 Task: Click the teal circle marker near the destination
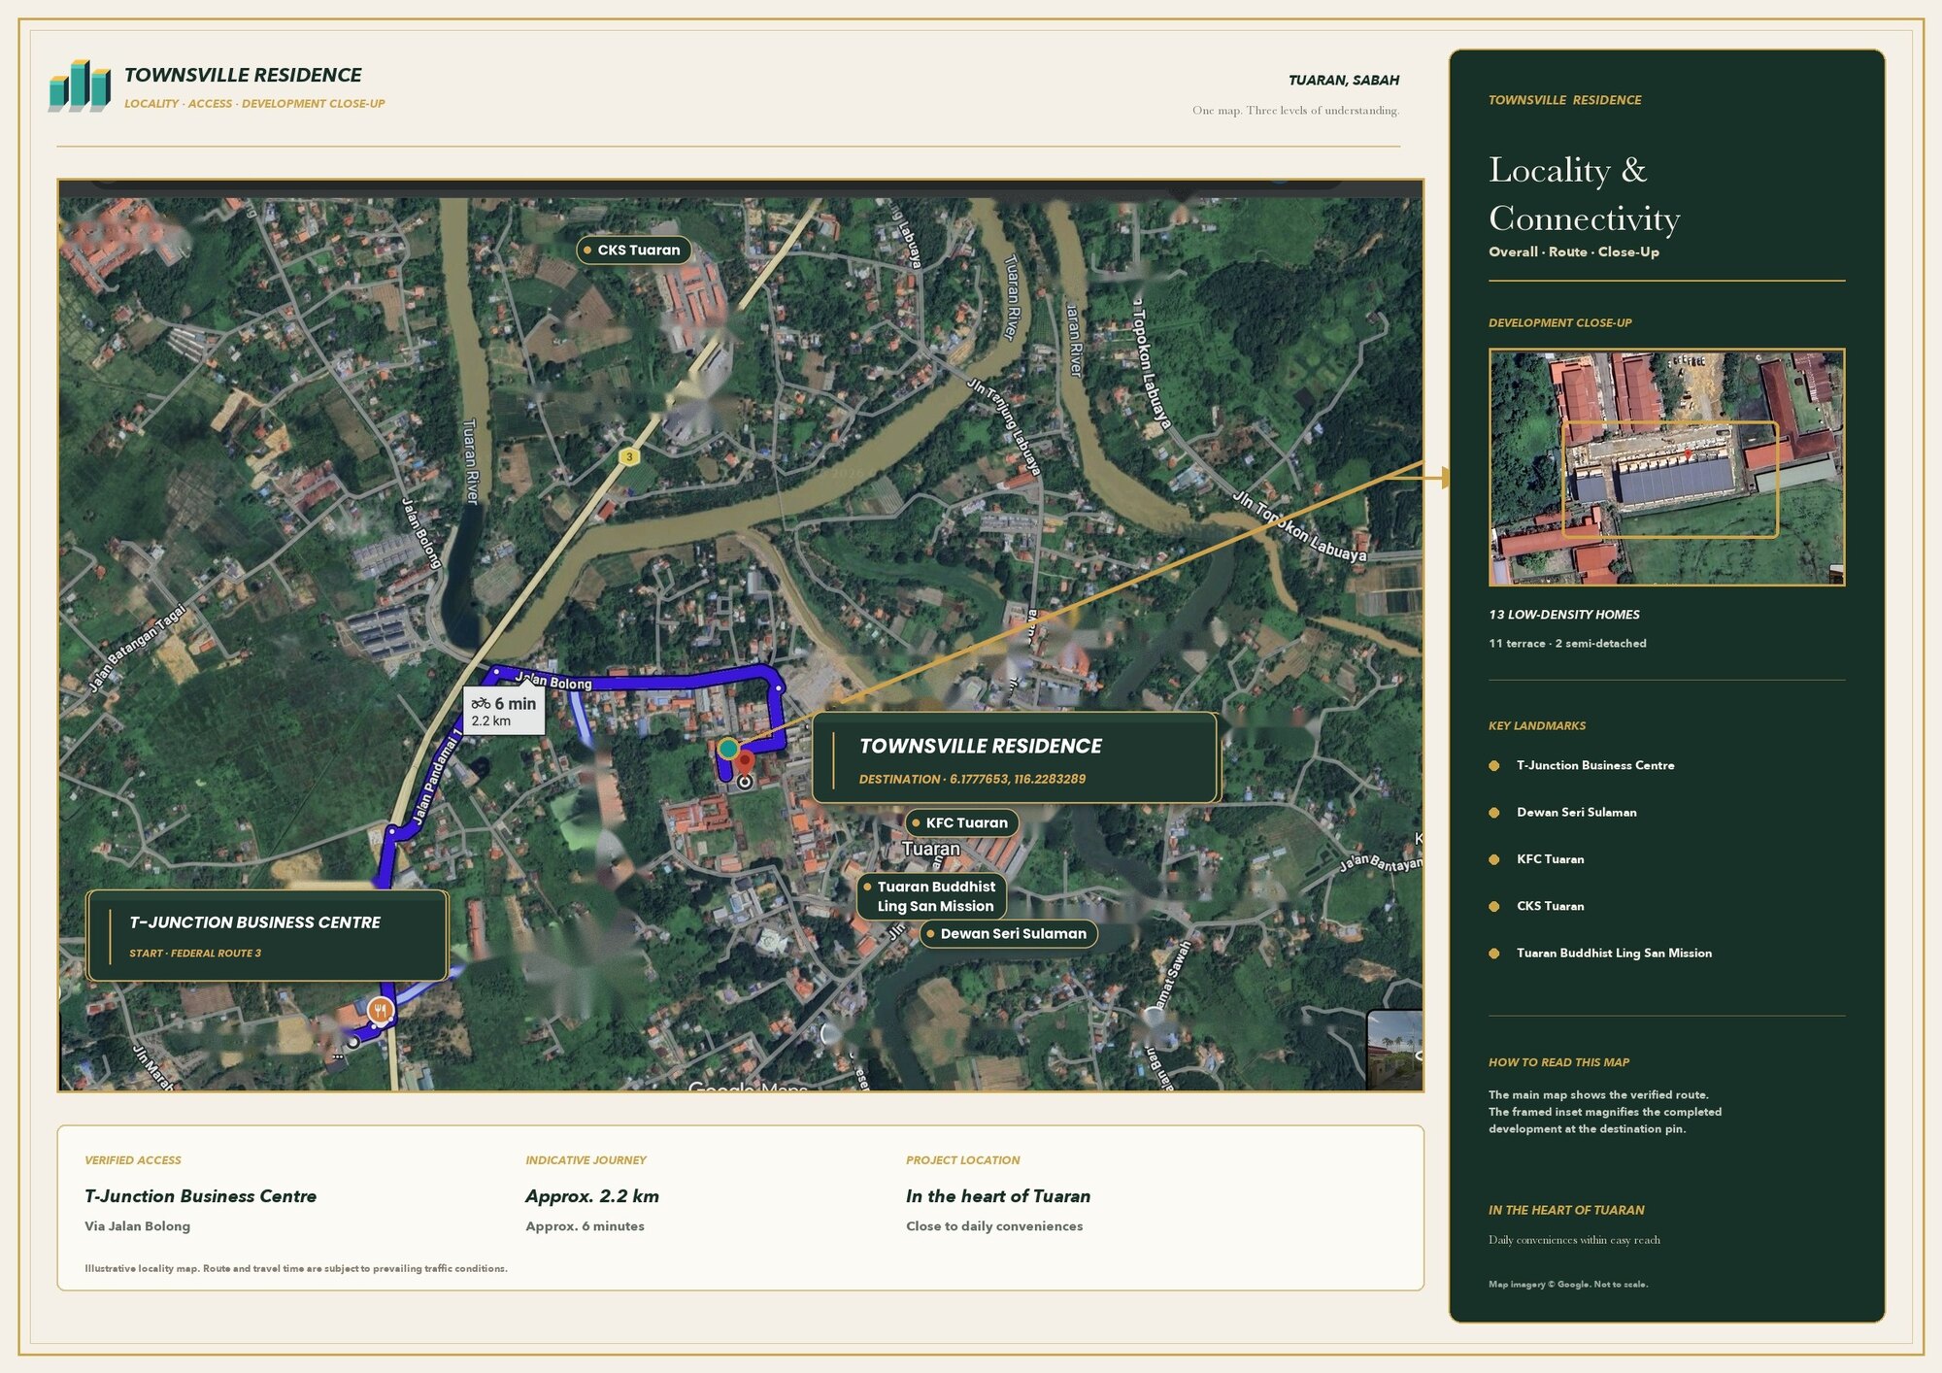point(728,749)
